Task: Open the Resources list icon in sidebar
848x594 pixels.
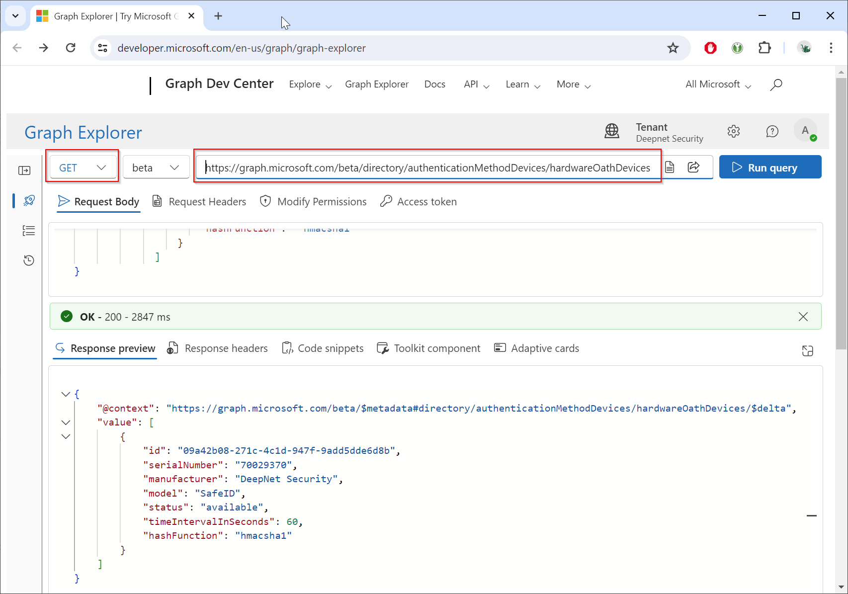Action: point(29,231)
